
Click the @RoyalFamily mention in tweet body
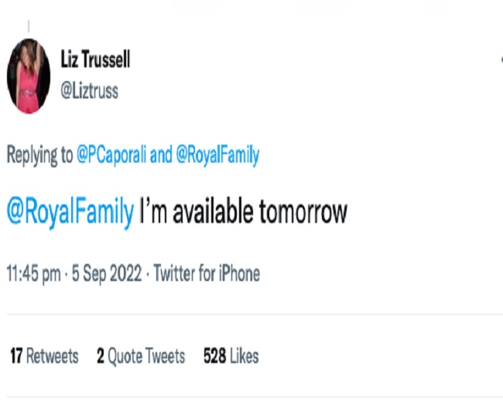(70, 212)
